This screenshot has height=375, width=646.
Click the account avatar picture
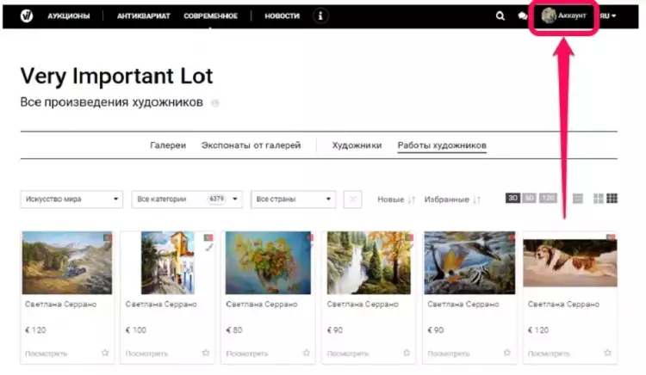[549, 15]
